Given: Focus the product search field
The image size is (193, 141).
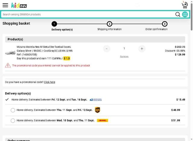Looking at the screenshot, I should click(x=88, y=14).
